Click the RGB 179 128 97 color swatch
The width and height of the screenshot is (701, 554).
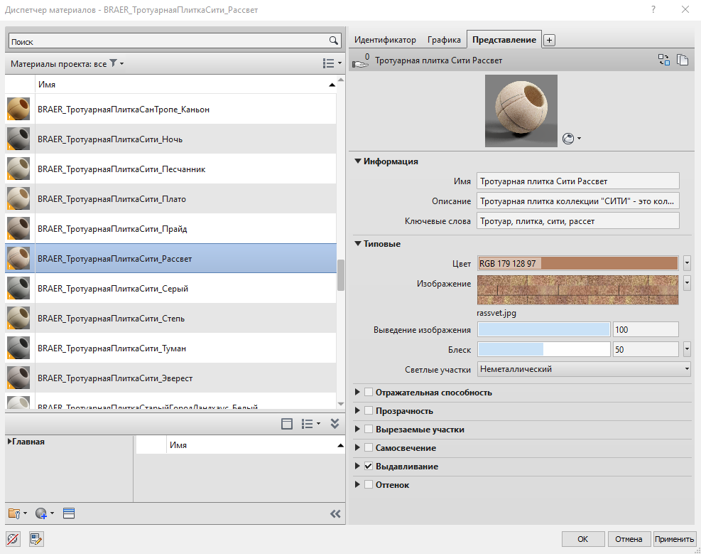577,263
